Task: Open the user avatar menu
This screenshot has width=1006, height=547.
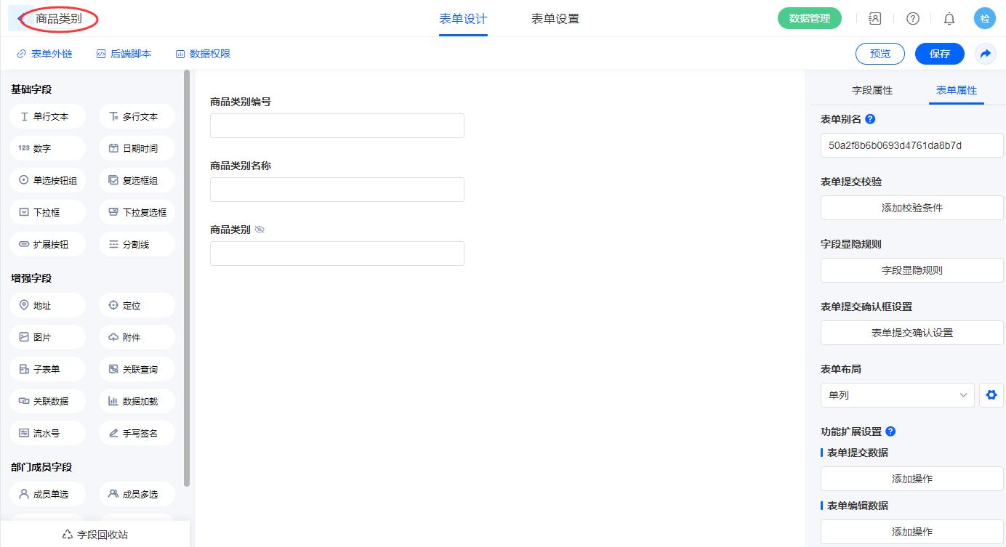Action: click(984, 19)
